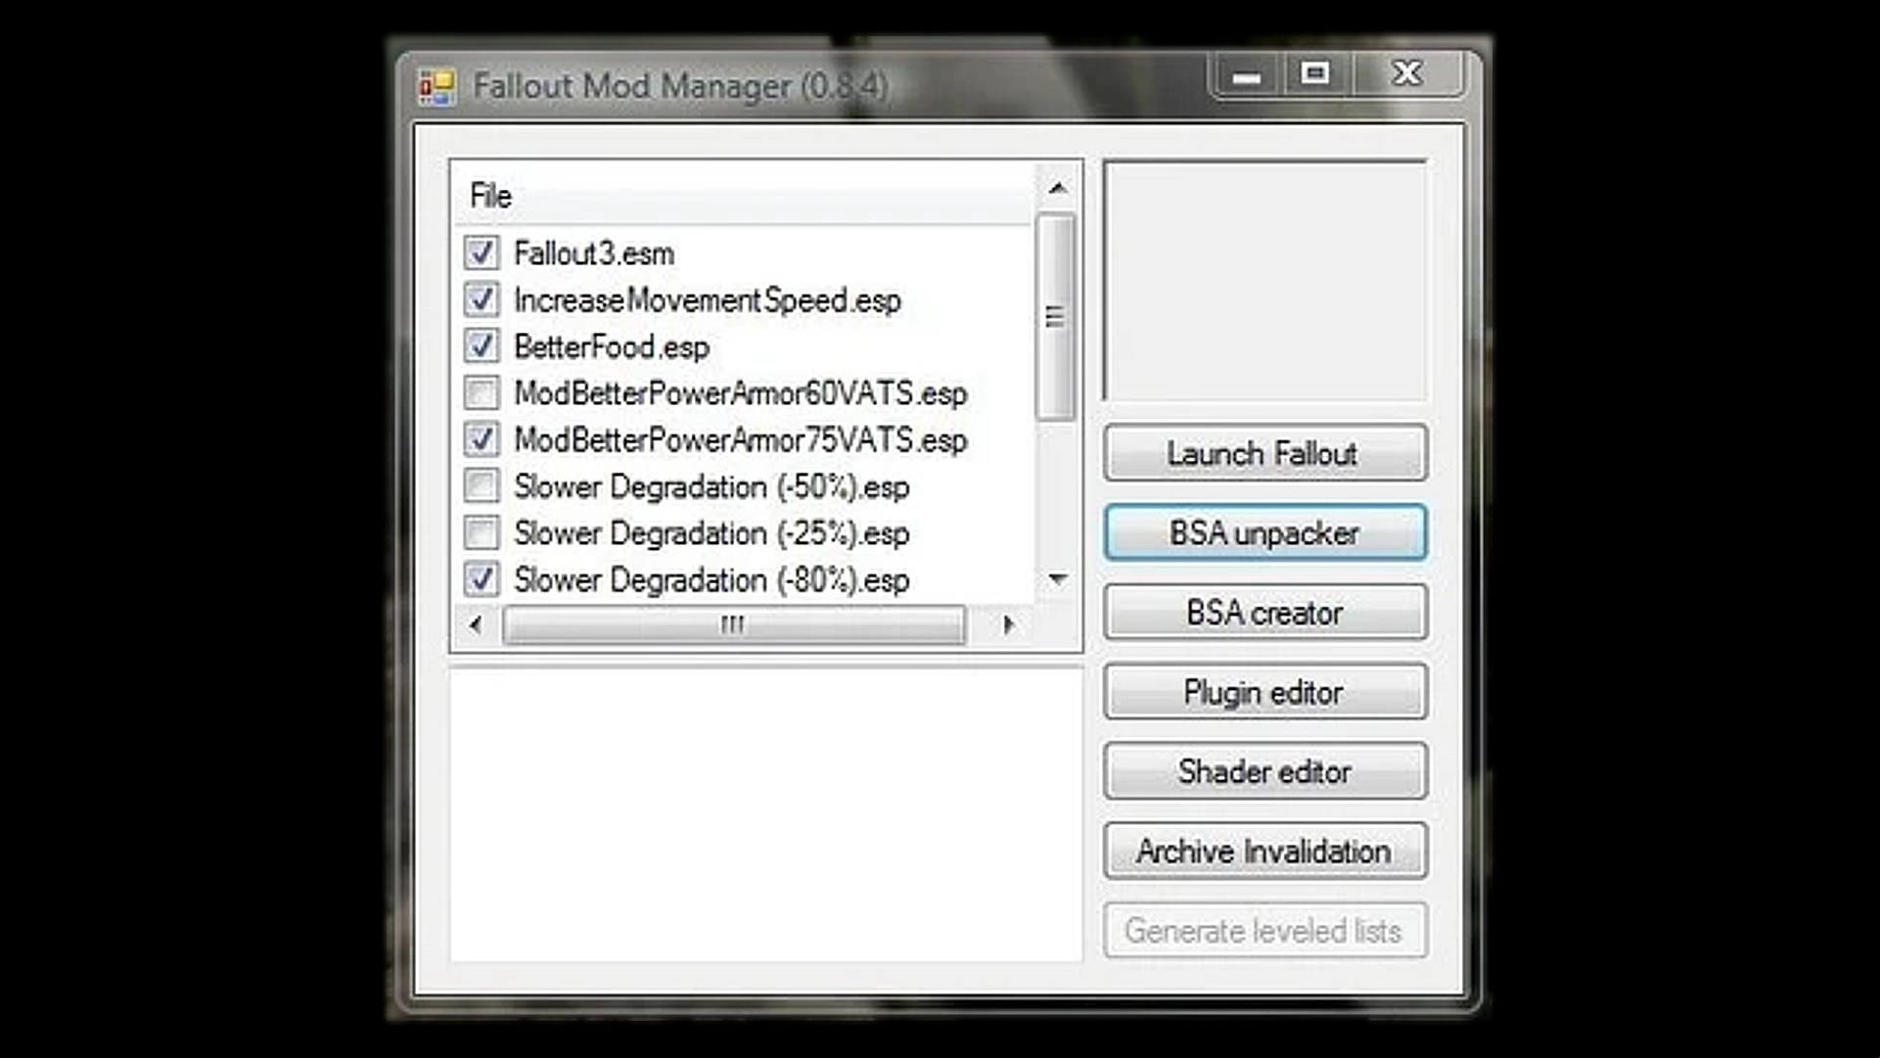1880x1058 pixels.
Task: Click the Fallout Mod Manager title bar icon
Action: (436, 87)
